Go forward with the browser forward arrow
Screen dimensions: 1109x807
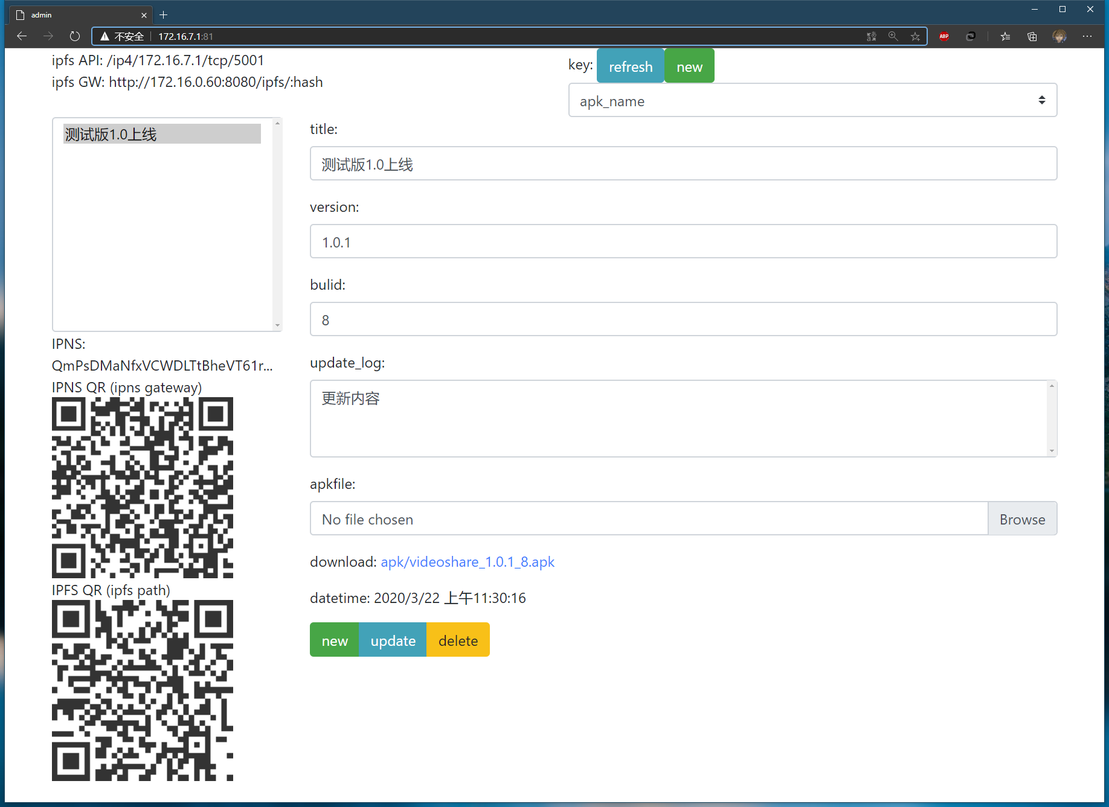click(x=48, y=36)
